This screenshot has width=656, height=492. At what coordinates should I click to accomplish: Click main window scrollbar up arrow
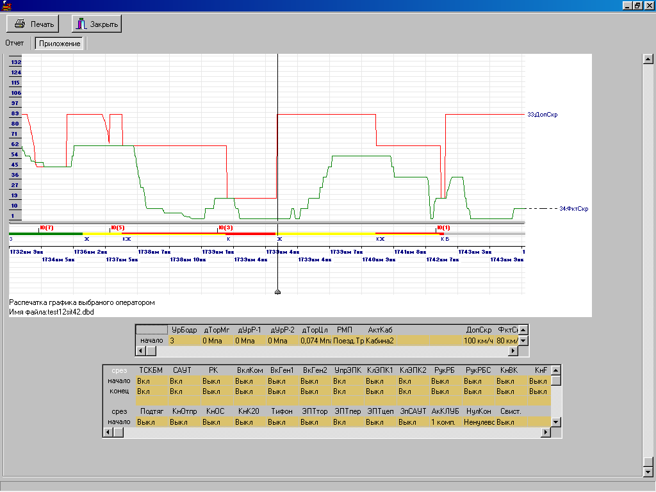pos(648,59)
